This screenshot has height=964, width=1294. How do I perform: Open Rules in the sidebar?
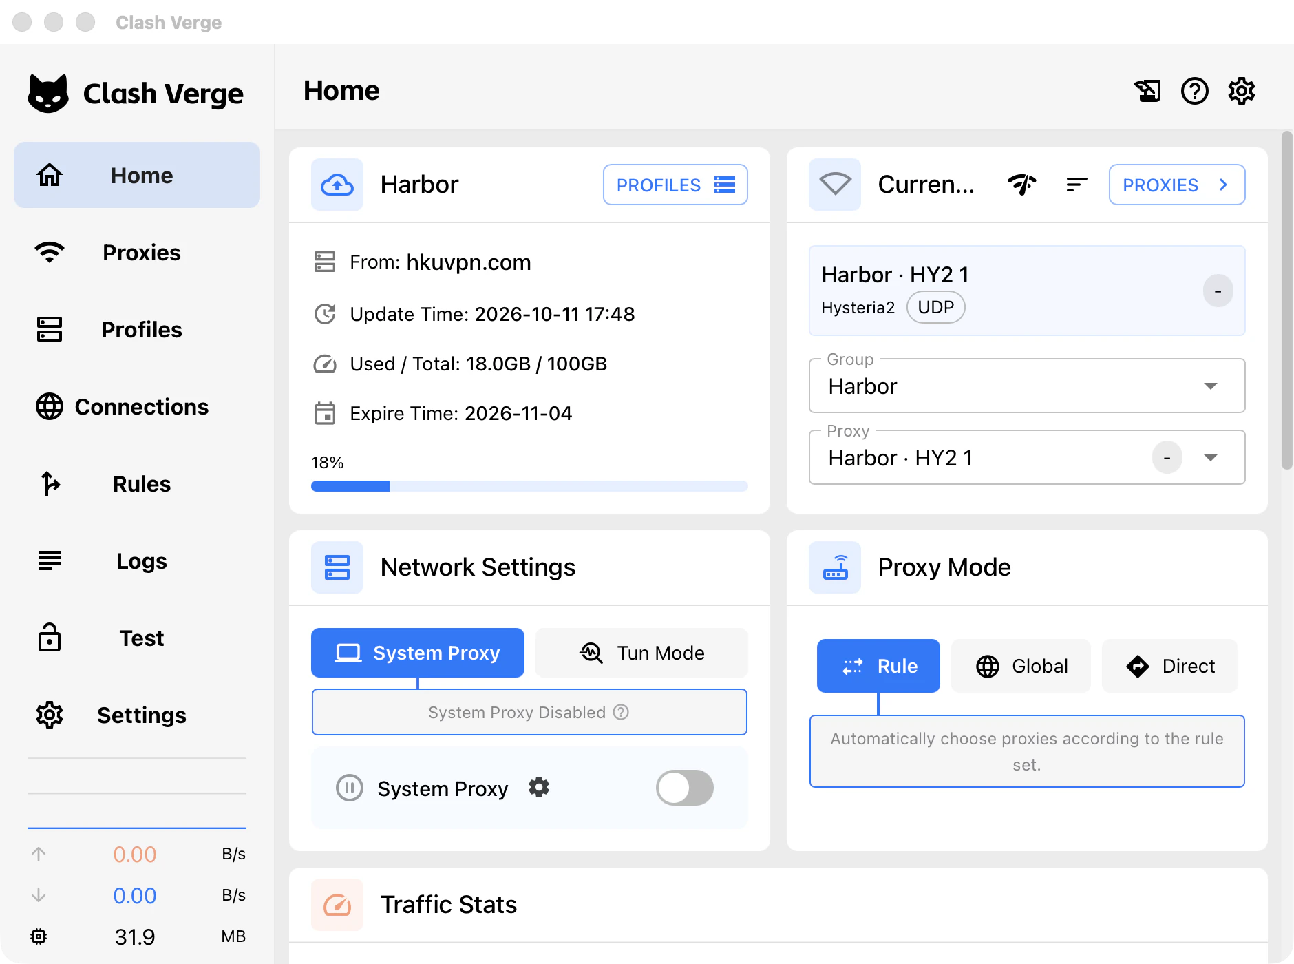137,484
